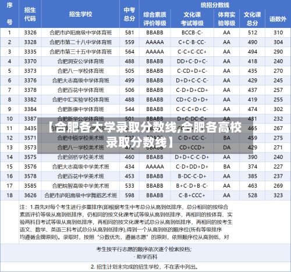
Task: Click grade cell BCCB-C-
Action: pos(192,33)
